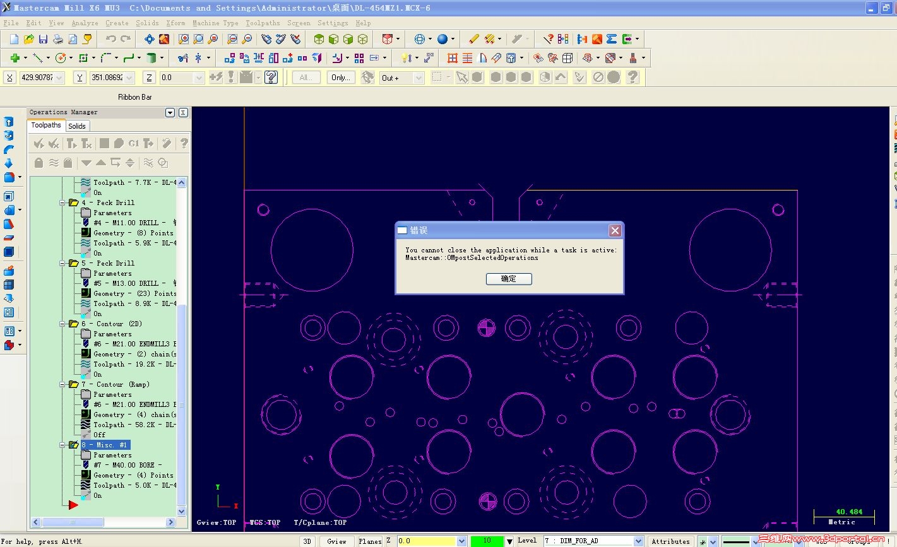This screenshot has width=897, height=547.
Task: Click the Only... selection button
Action: 341,78
